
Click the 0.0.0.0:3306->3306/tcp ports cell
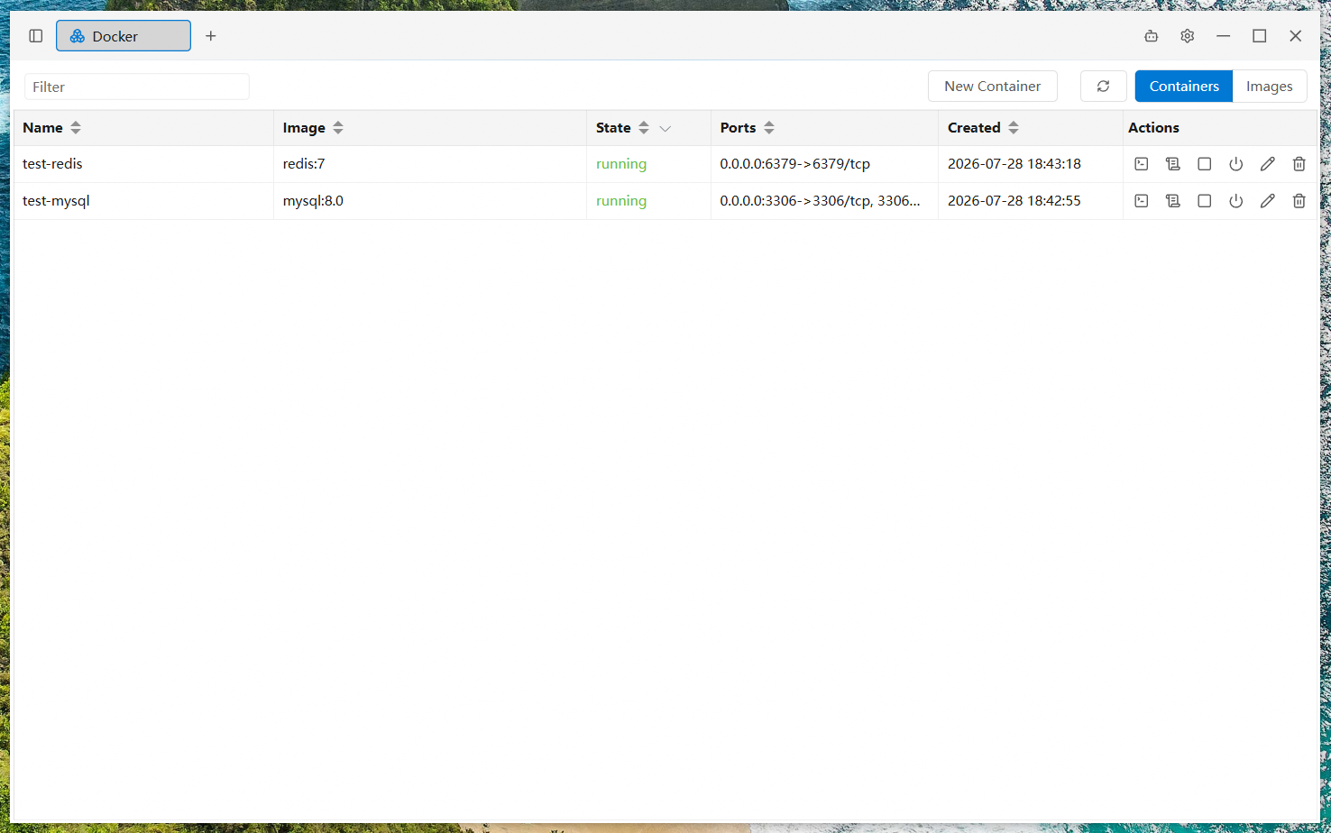[x=824, y=201]
